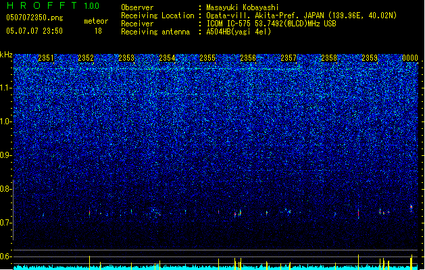Click the 'Receiving Location' label

pos(157,16)
